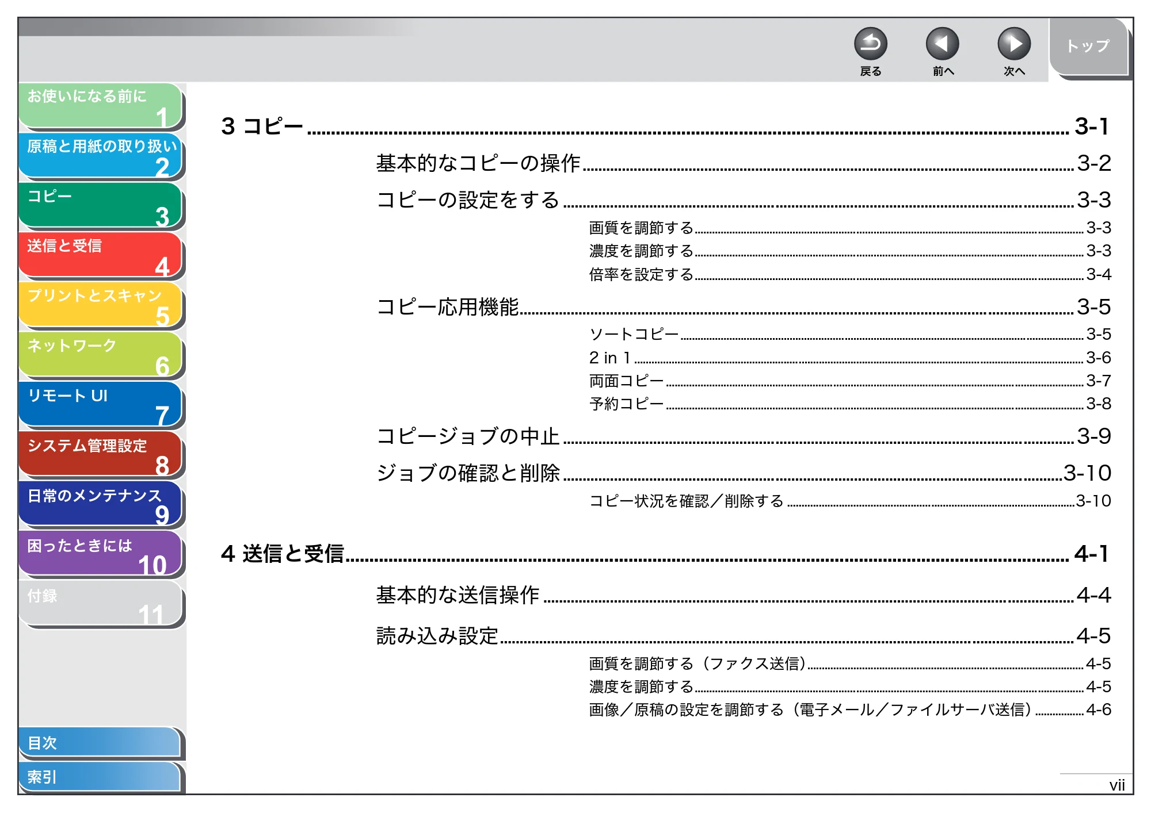
Task: Advance to next page with 次へ icon
Action: pyautogui.click(x=1013, y=44)
